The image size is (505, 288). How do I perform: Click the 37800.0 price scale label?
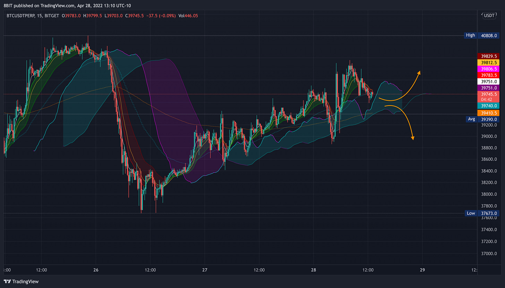point(489,206)
